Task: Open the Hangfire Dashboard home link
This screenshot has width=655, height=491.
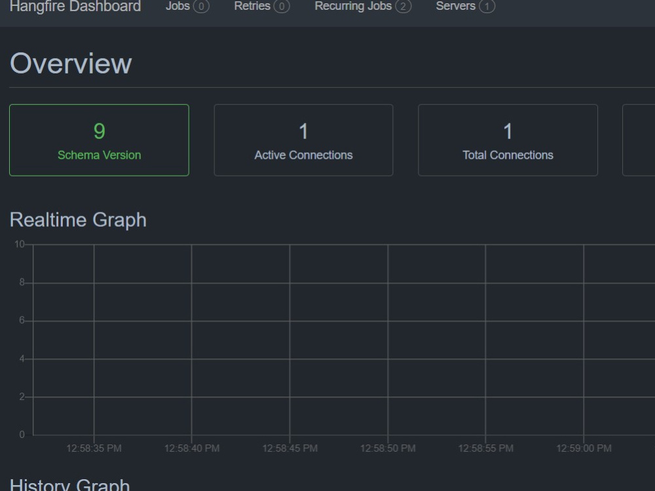Action: (x=75, y=7)
